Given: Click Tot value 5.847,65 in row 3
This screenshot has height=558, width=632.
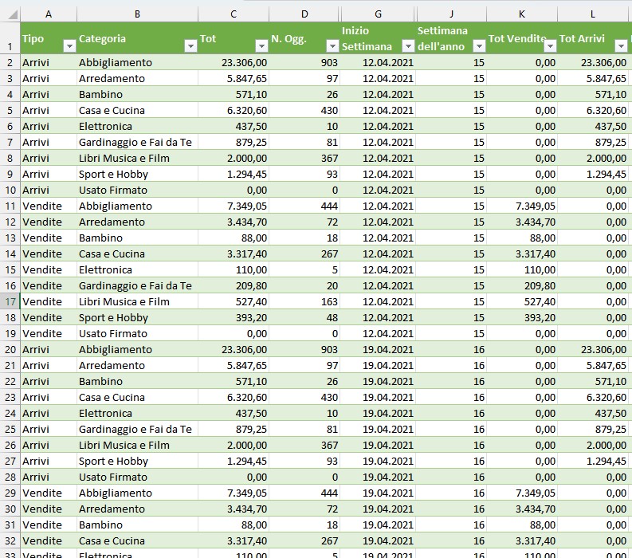Looking at the screenshot, I should pyautogui.click(x=234, y=79).
